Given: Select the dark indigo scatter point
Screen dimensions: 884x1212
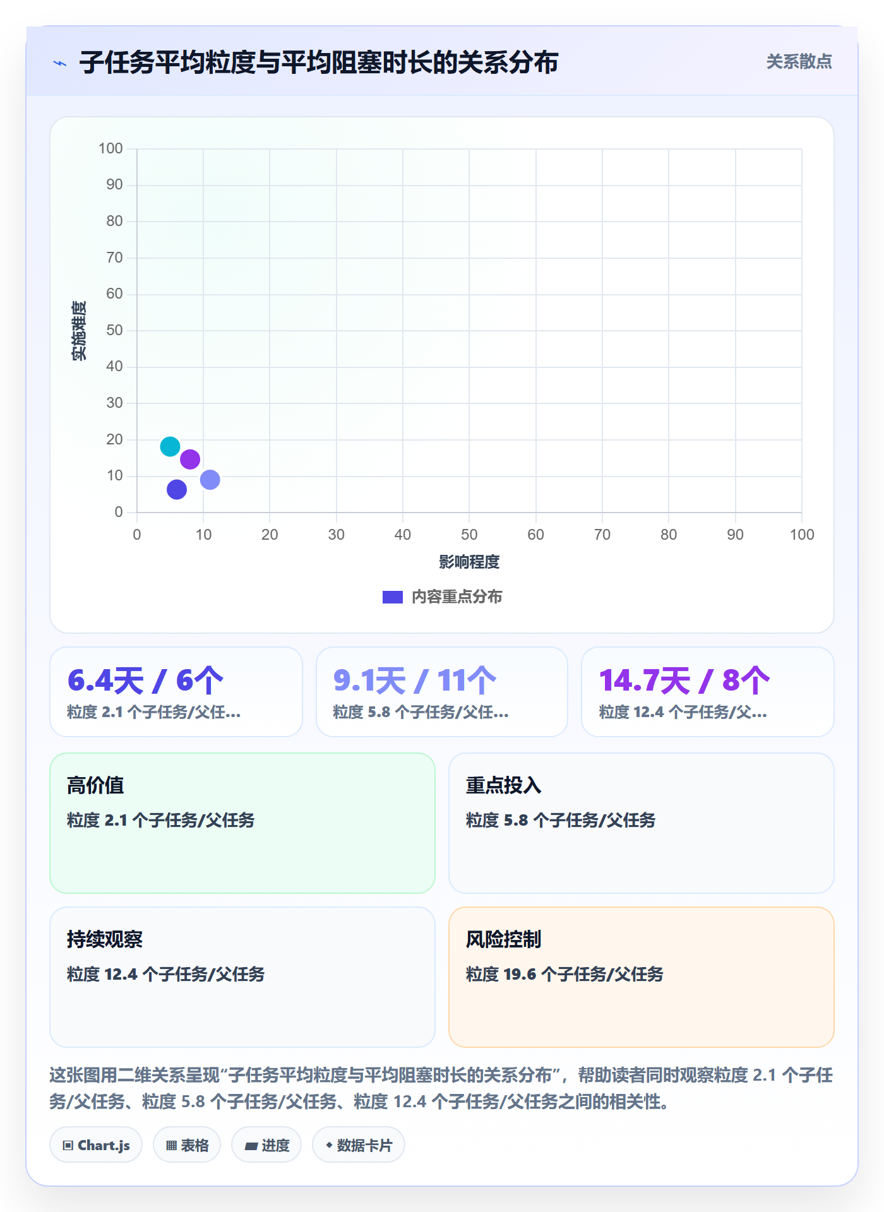Looking at the screenshot, I should (177, 489).
